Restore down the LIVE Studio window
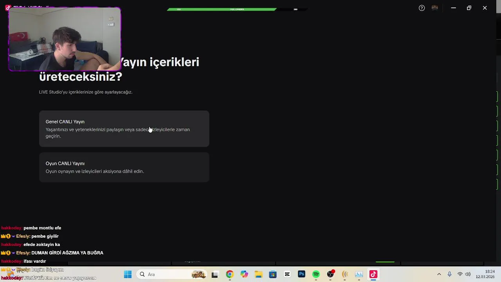The width and height of the screenshot is (501, 282). coord(469,8)
